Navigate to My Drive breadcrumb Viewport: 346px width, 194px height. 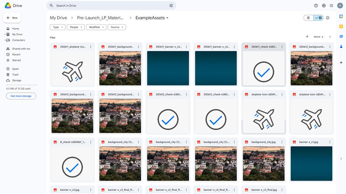click(x=58, y=18)
